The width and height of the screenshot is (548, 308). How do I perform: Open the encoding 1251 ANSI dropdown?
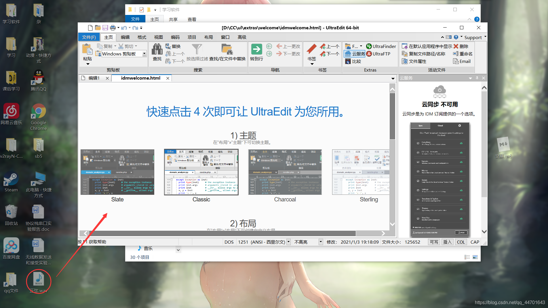(x=289, y=242)
